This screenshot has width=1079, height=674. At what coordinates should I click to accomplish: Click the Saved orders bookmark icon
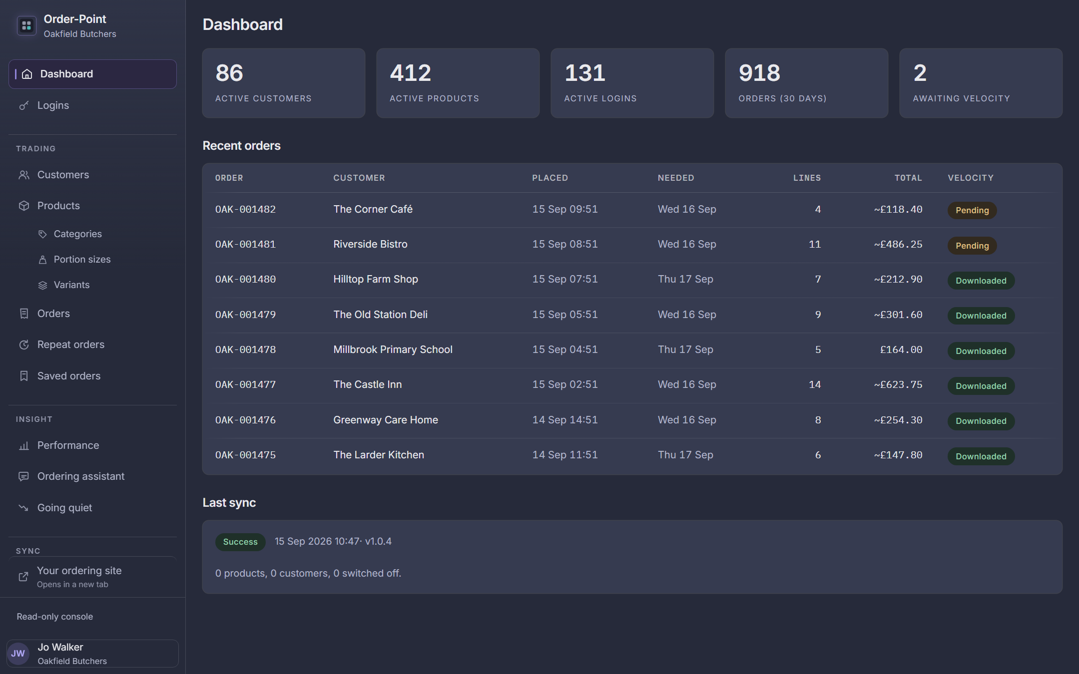click(23, 376)
